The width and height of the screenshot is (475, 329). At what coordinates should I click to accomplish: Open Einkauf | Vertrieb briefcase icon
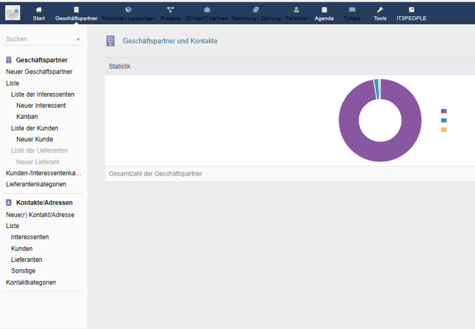point(207,10)
